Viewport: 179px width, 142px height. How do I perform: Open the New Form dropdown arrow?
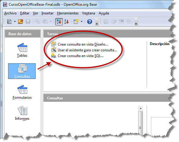click(82, 21)
